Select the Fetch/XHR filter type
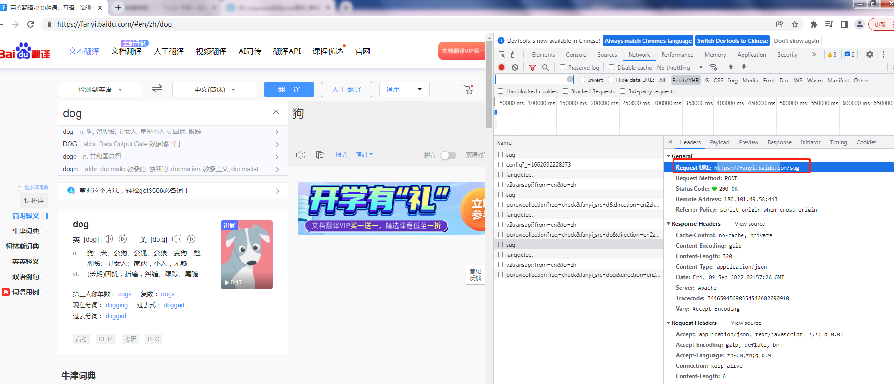 click(685, 80)
